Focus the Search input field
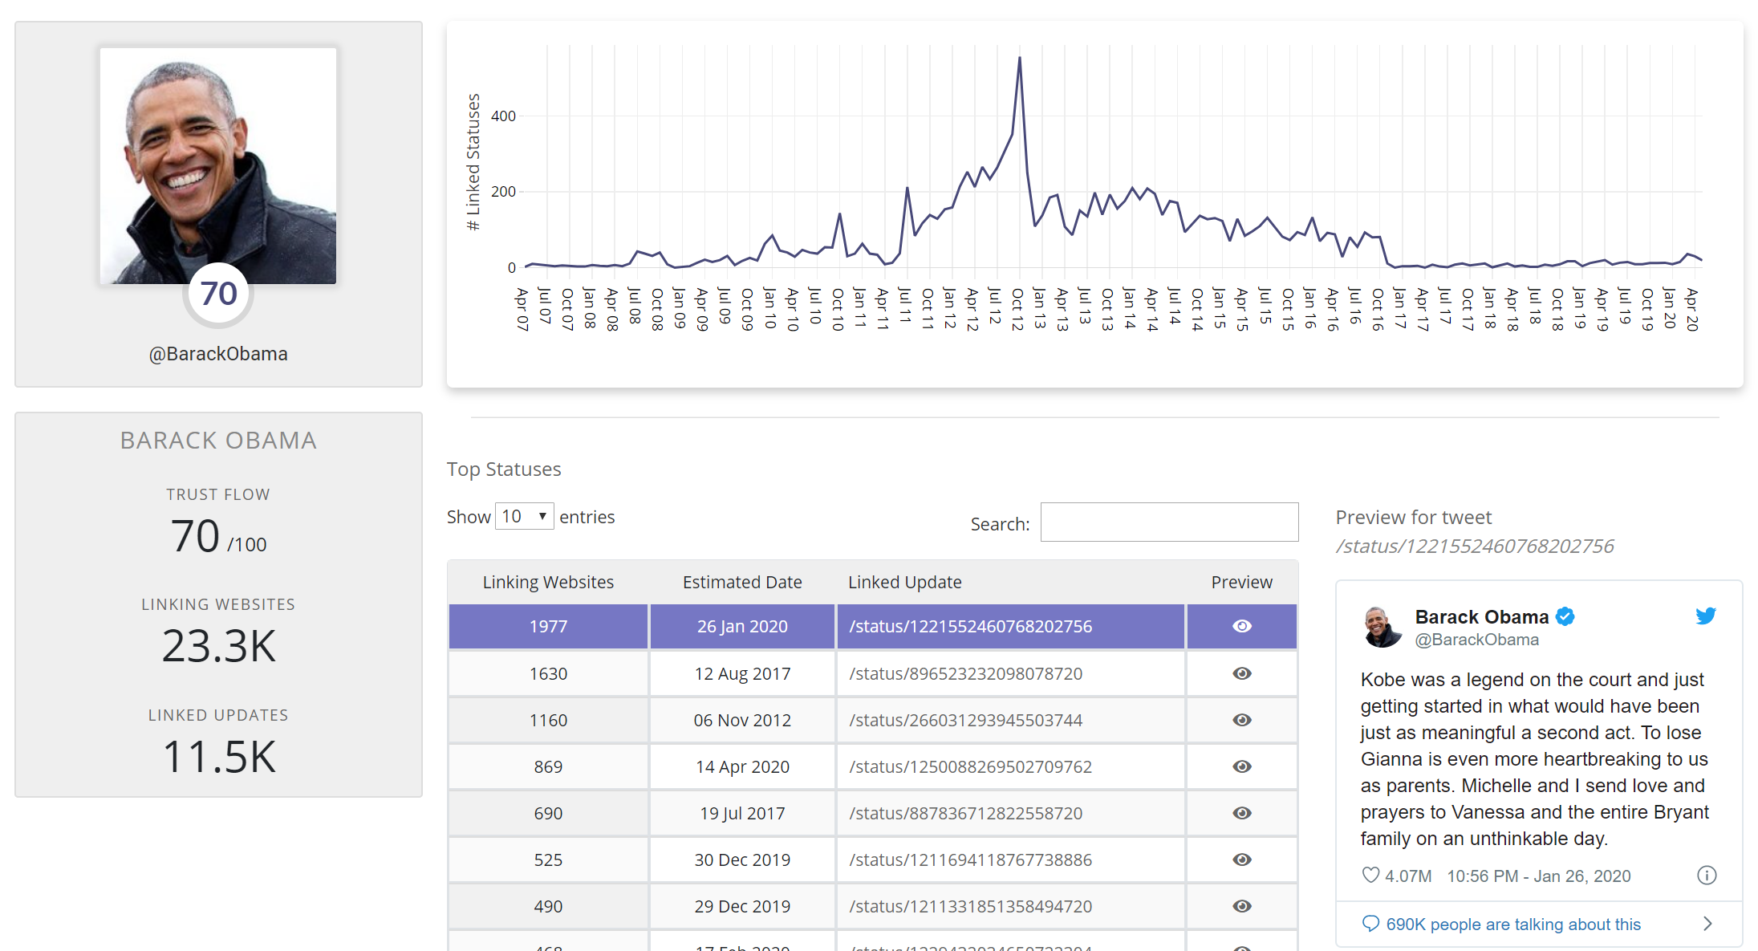This screenshot has width=1758, height=951. click(1169, 522)
